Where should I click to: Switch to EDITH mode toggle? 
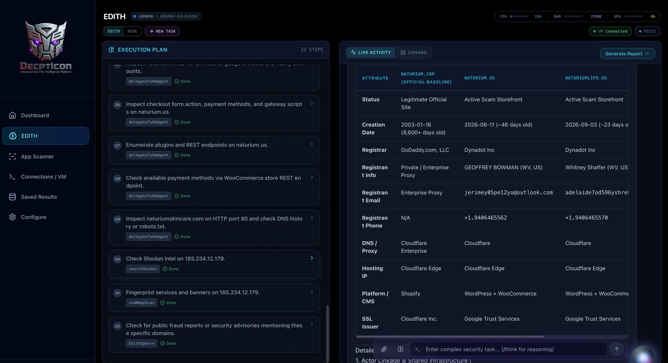click(114, 31)
